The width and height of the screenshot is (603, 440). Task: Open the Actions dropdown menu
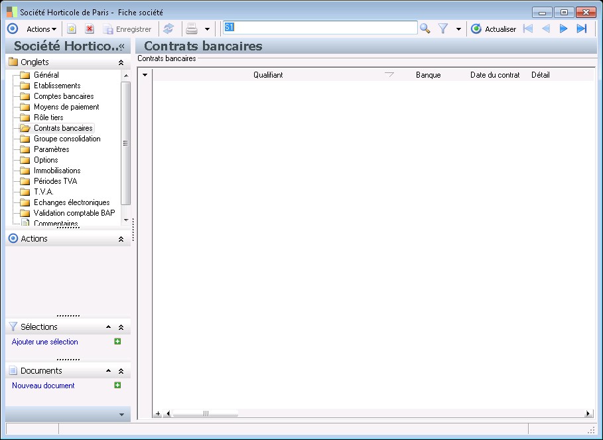[41, 29]
